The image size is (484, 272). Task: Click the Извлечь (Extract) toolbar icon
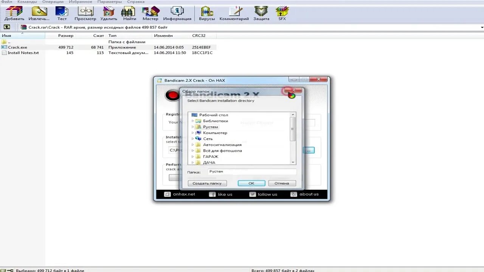click(39, 14)
